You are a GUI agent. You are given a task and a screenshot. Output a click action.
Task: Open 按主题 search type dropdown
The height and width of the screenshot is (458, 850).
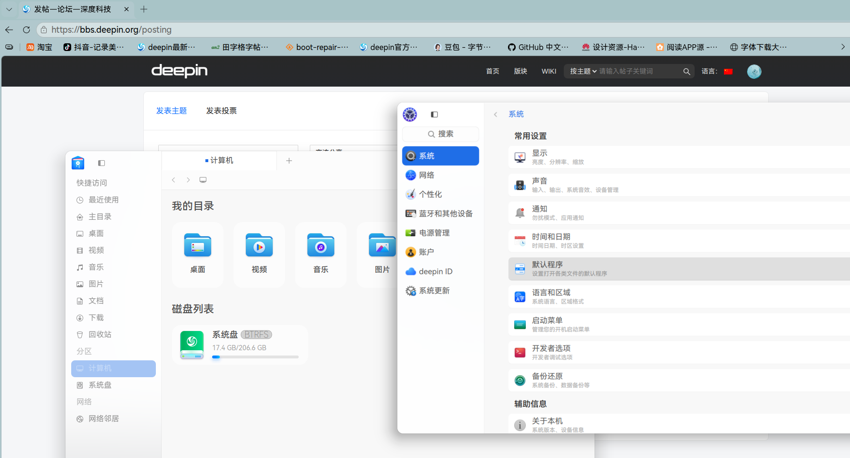[x=583, y=71]
